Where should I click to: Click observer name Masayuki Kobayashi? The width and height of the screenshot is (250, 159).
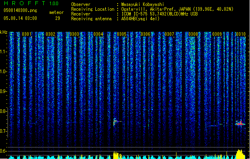(x=143, y=4)
